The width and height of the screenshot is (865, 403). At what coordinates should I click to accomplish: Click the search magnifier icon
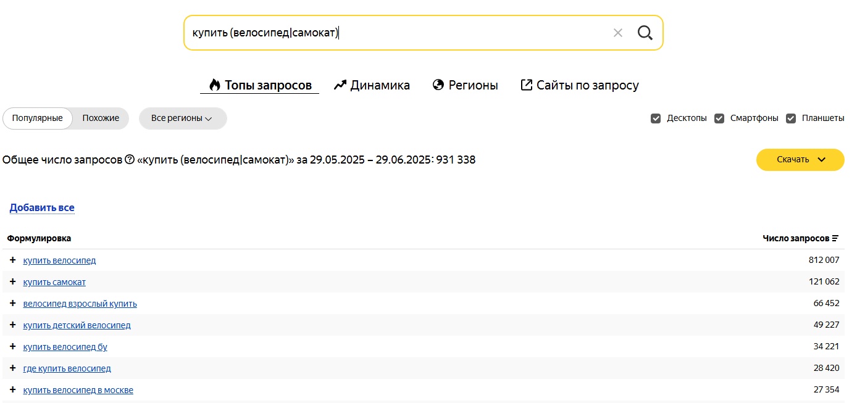coord(645,32)
